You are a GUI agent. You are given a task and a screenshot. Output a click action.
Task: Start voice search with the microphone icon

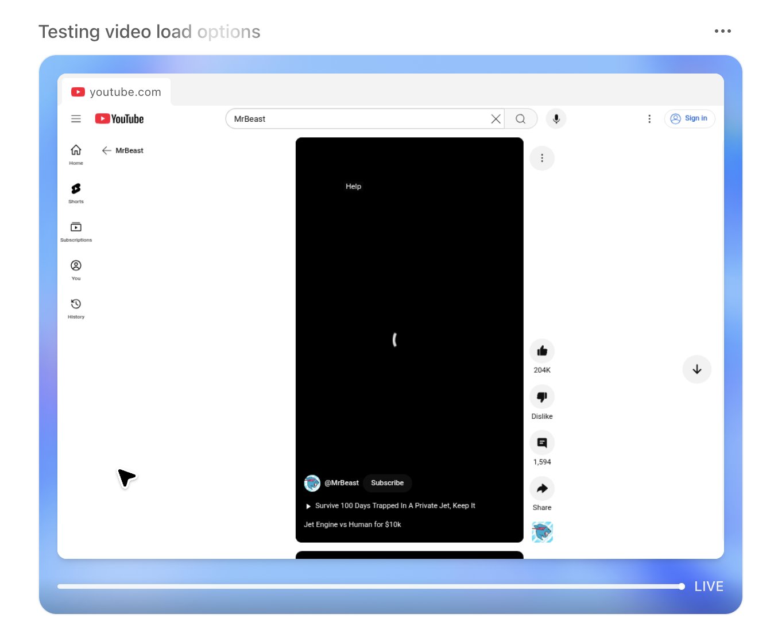coord(556,119)
